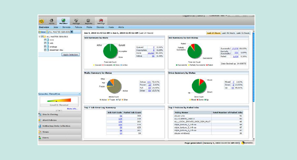
Task: Switch to the Jobs subtab
Action: tap(56, 27)
